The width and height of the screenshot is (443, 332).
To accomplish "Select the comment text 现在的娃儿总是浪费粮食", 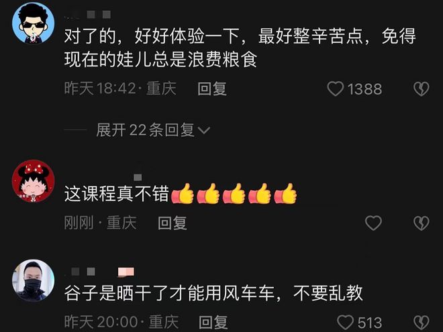I will (x=160, y=60).
